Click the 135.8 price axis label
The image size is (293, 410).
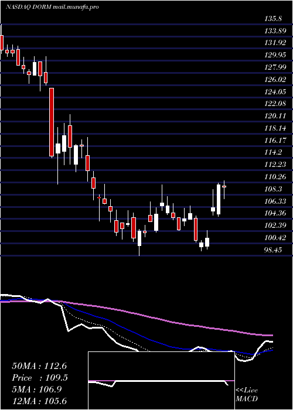pyautogui.click(x=273, y=19)
